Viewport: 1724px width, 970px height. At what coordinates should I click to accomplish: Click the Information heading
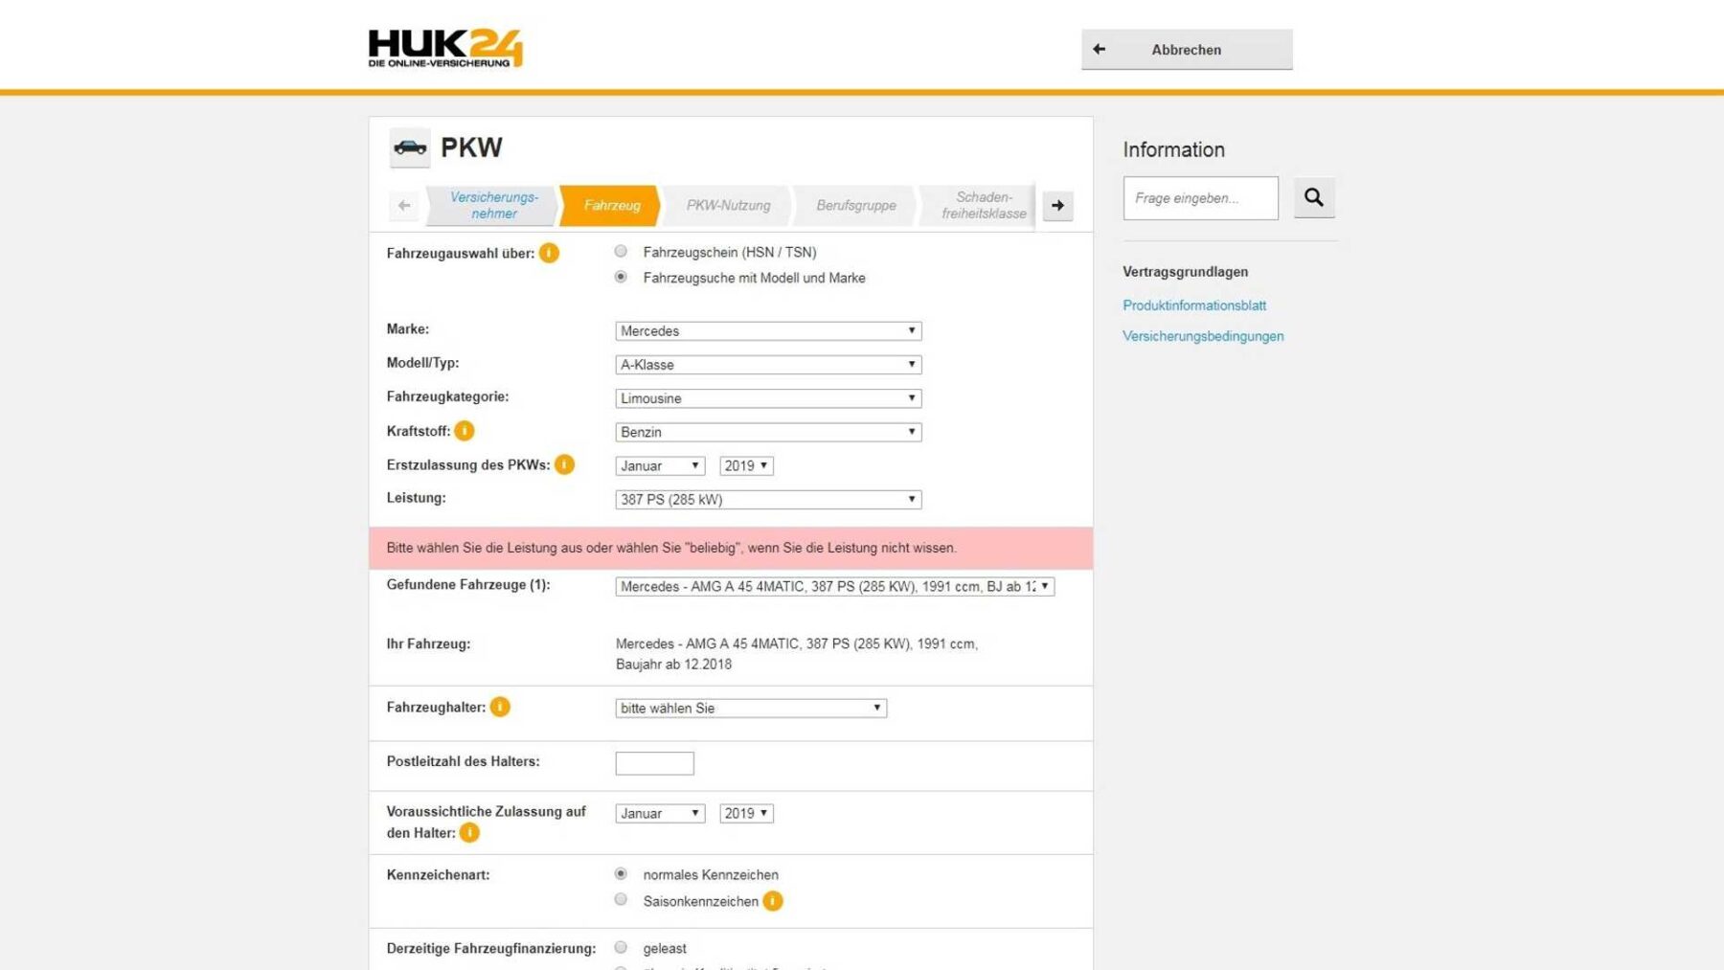1173,150
